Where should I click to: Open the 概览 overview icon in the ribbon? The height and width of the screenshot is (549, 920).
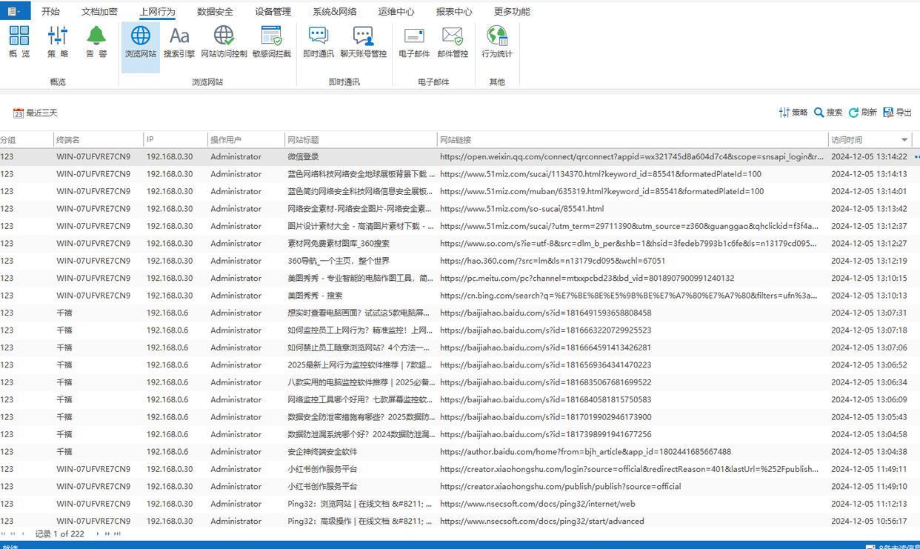click(x=19, y=41)
